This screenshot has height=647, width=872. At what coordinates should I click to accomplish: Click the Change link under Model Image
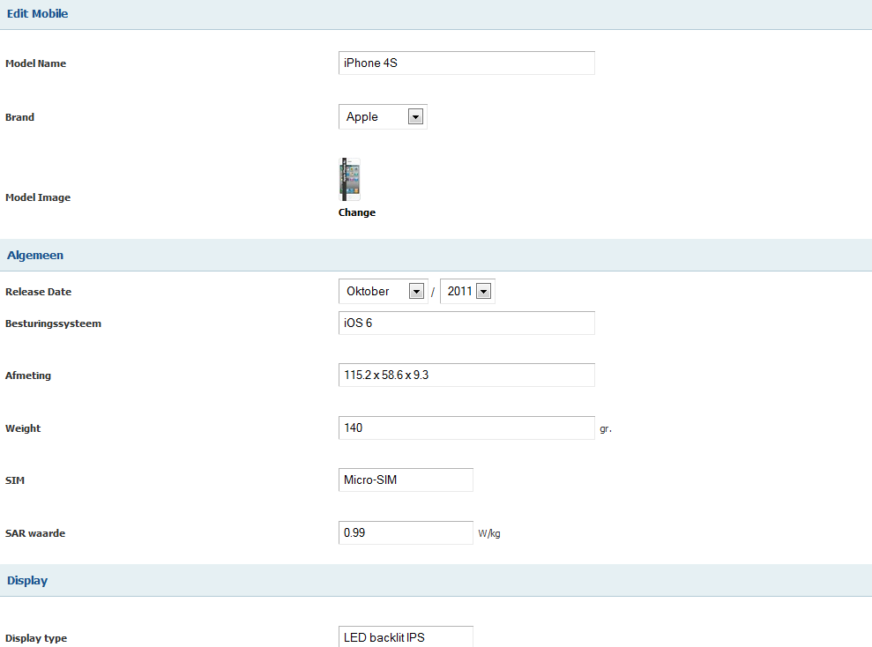coord(357,212)
